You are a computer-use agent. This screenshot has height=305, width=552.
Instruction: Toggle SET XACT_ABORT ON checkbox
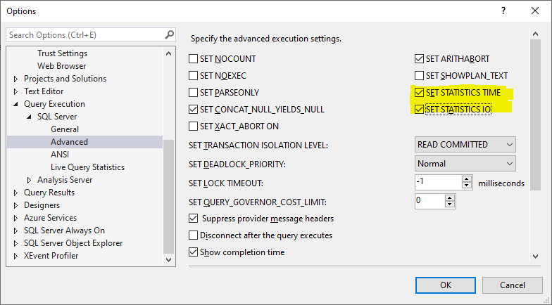194,126
